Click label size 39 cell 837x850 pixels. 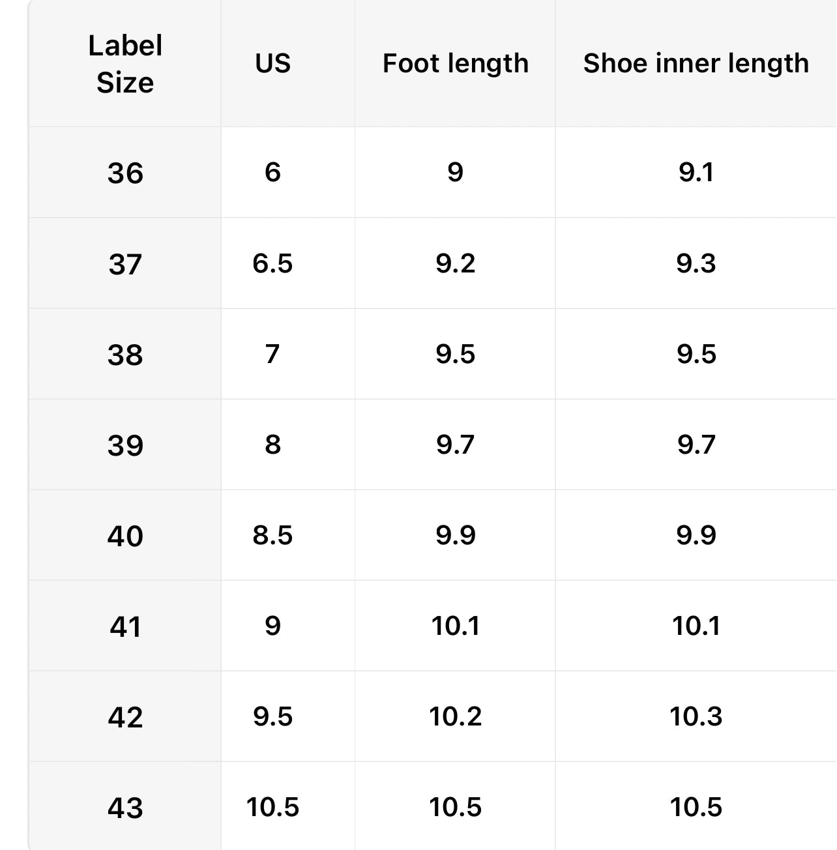125,445
